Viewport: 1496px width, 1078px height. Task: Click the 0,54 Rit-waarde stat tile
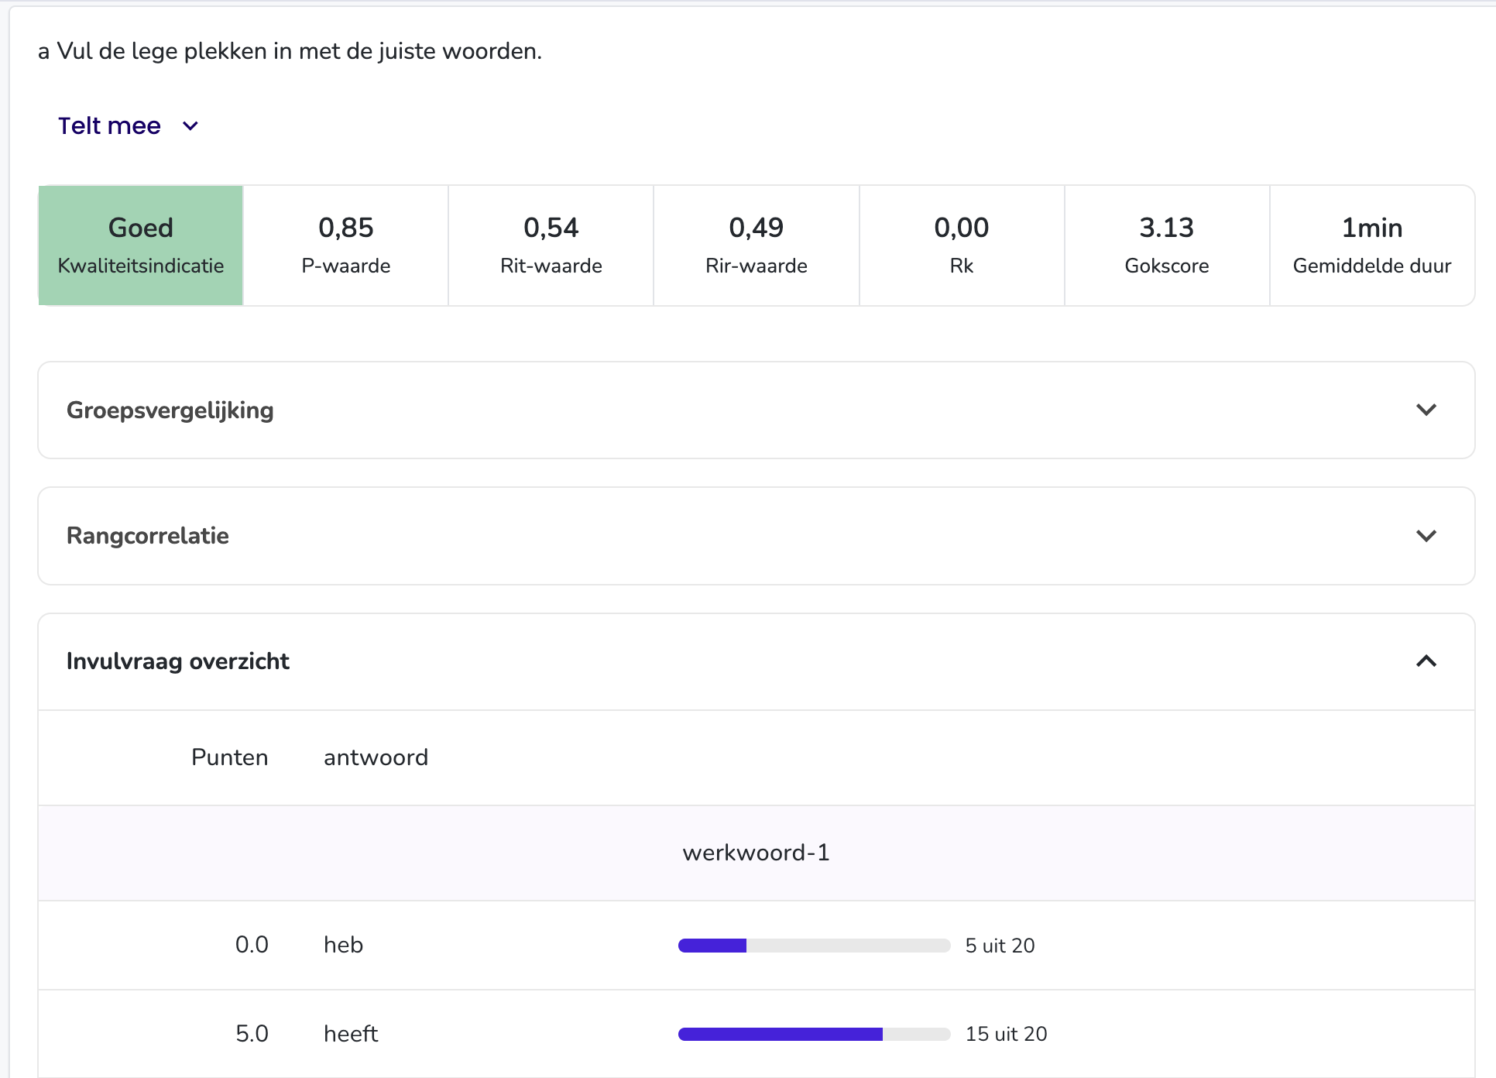[x=551, y=245]
